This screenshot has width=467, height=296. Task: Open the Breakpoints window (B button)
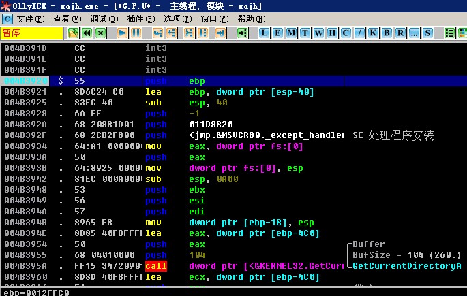pyautogui.click(x=387, y=33)
